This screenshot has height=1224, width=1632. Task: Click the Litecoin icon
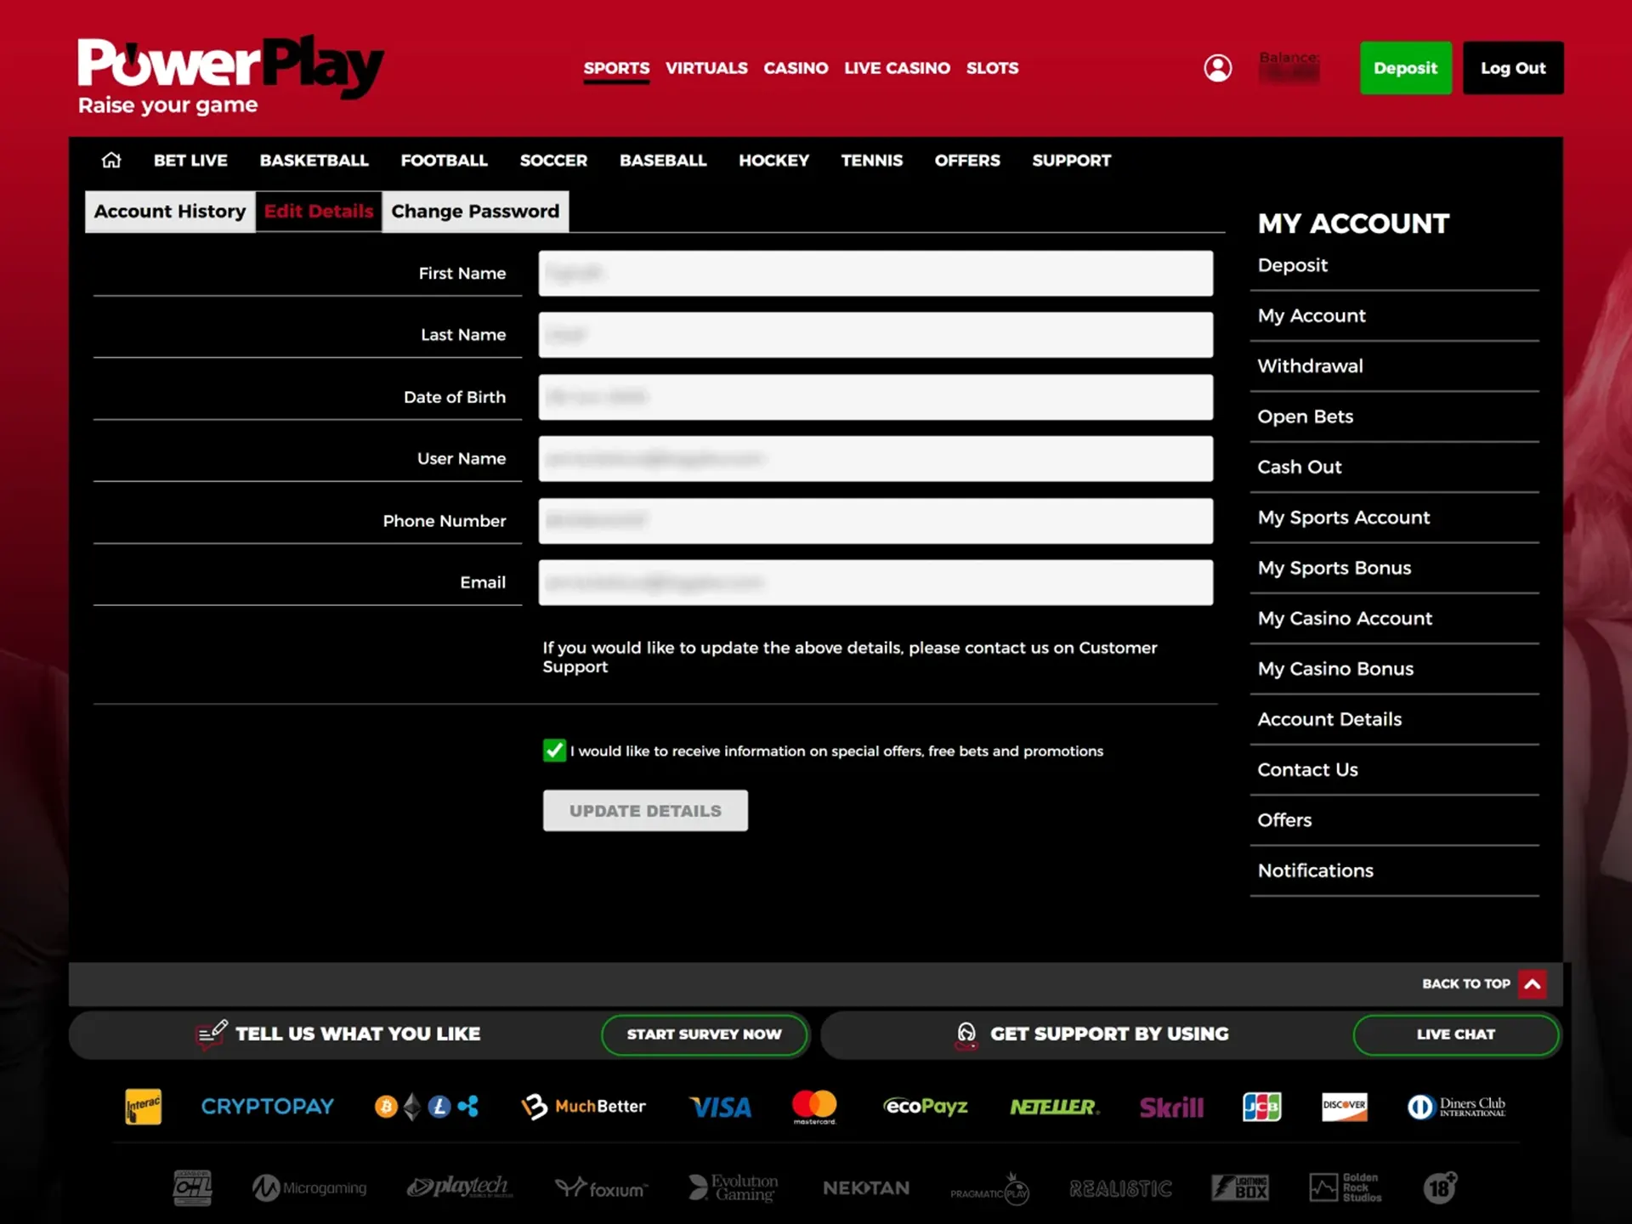click(x=439, y=1107)
